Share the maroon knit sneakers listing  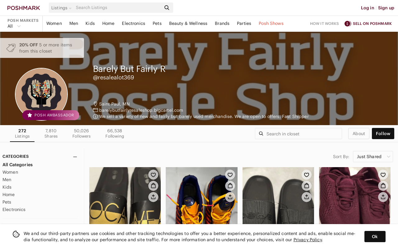click(x=383, y=197)
